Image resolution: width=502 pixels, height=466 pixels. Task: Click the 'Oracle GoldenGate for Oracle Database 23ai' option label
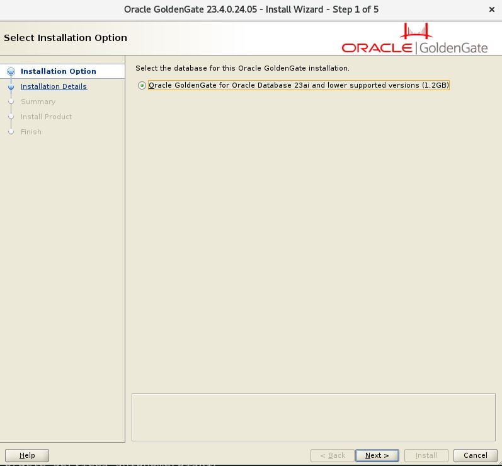tap(299, 85)
